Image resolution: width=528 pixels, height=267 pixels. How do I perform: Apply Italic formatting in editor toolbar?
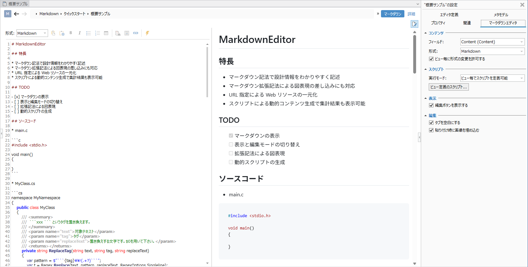[x=80, y=33]
